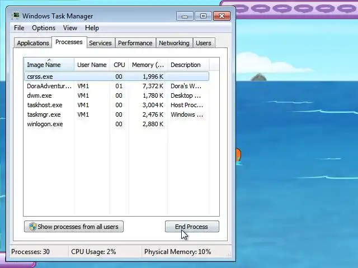Sort by CPU column header

(119, 65)
